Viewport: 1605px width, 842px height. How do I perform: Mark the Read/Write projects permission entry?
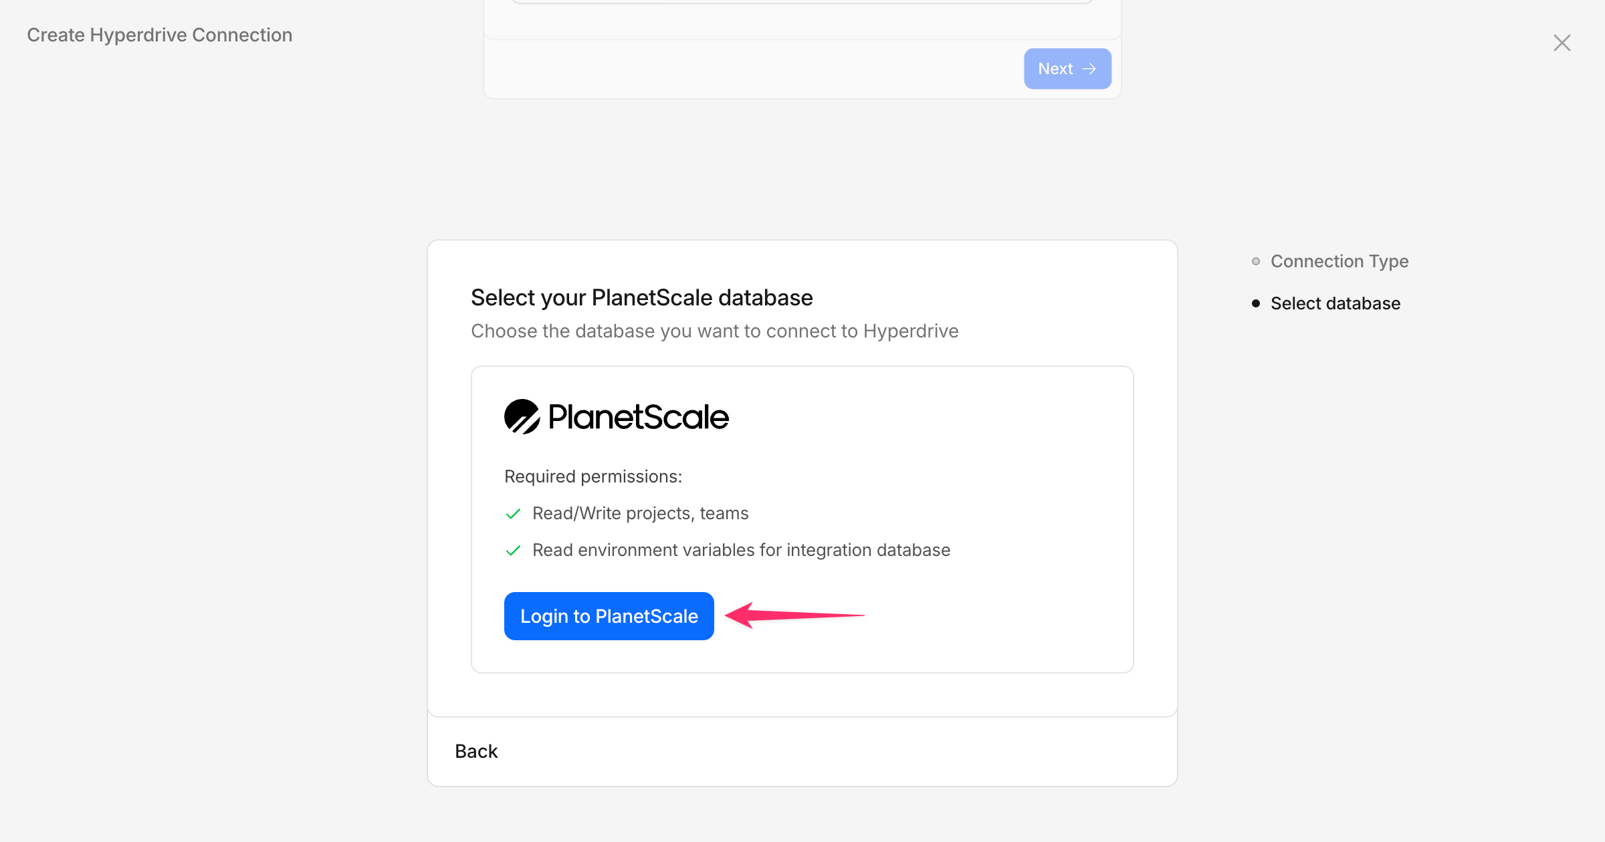coord(640,513)
